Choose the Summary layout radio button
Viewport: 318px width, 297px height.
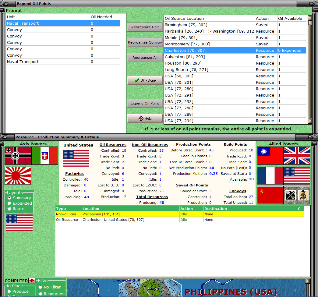9,198
